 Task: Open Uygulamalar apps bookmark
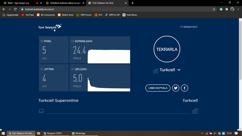coord(10,15)
